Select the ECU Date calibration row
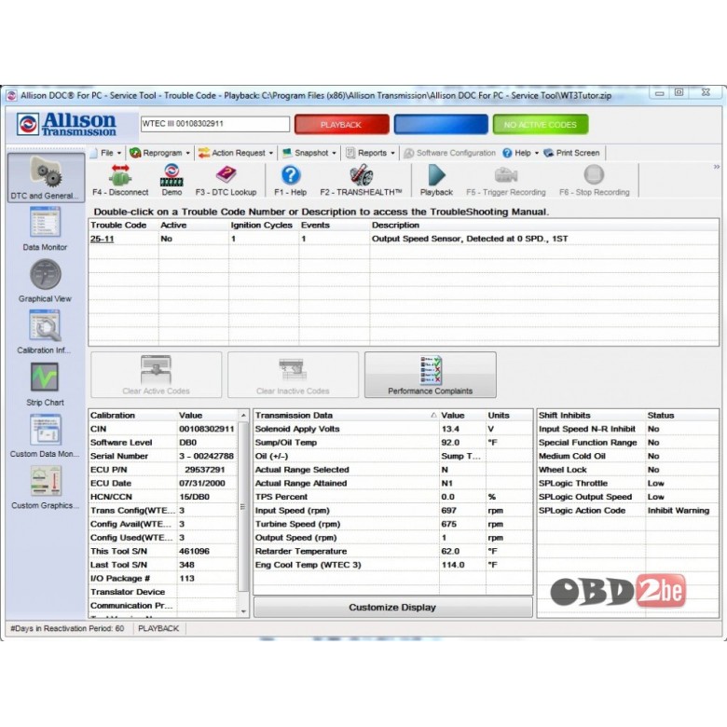Viewport: 727px width, 727px height. pos(163,483)
